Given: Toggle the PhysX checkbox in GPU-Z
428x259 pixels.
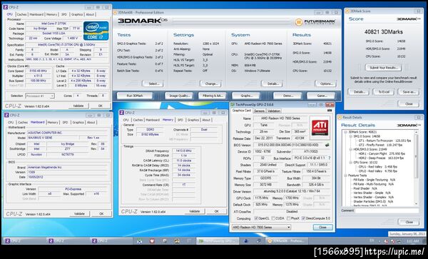Looking at the screenshot, I should click(288, 218).
